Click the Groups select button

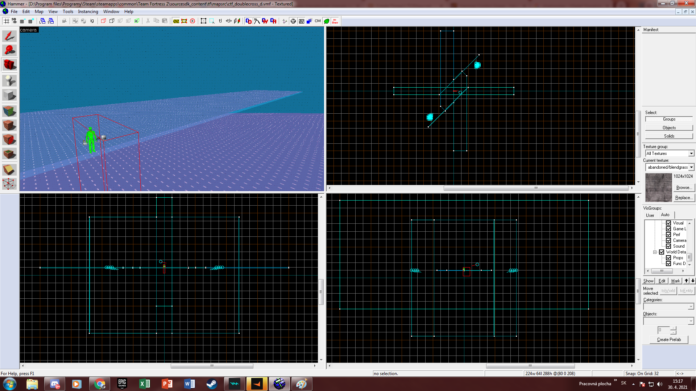669,119
